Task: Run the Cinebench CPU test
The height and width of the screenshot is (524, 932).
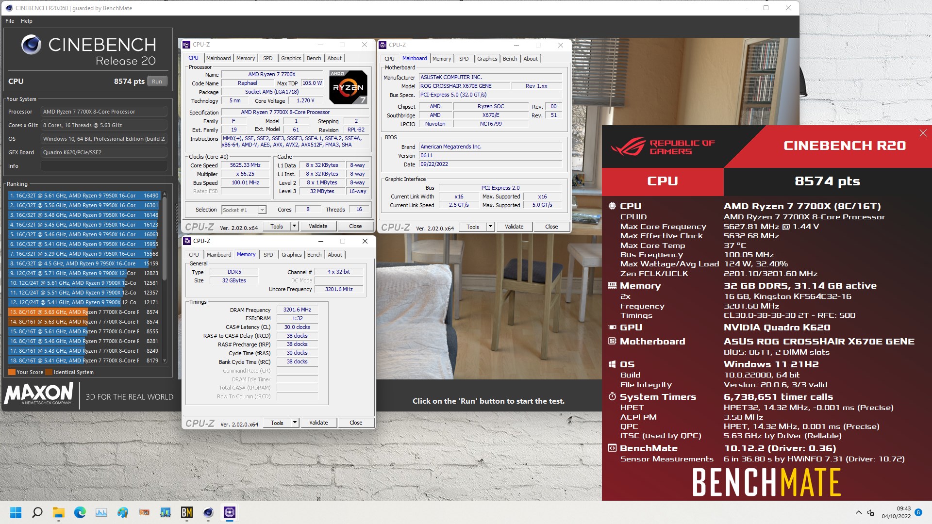Action: click(x=157, y=82)
